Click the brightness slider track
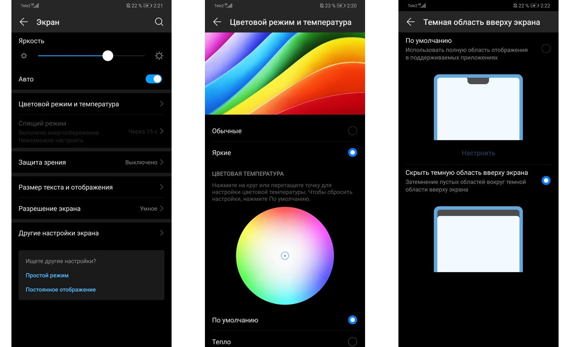The image size is (570, 347). [91, 56]
